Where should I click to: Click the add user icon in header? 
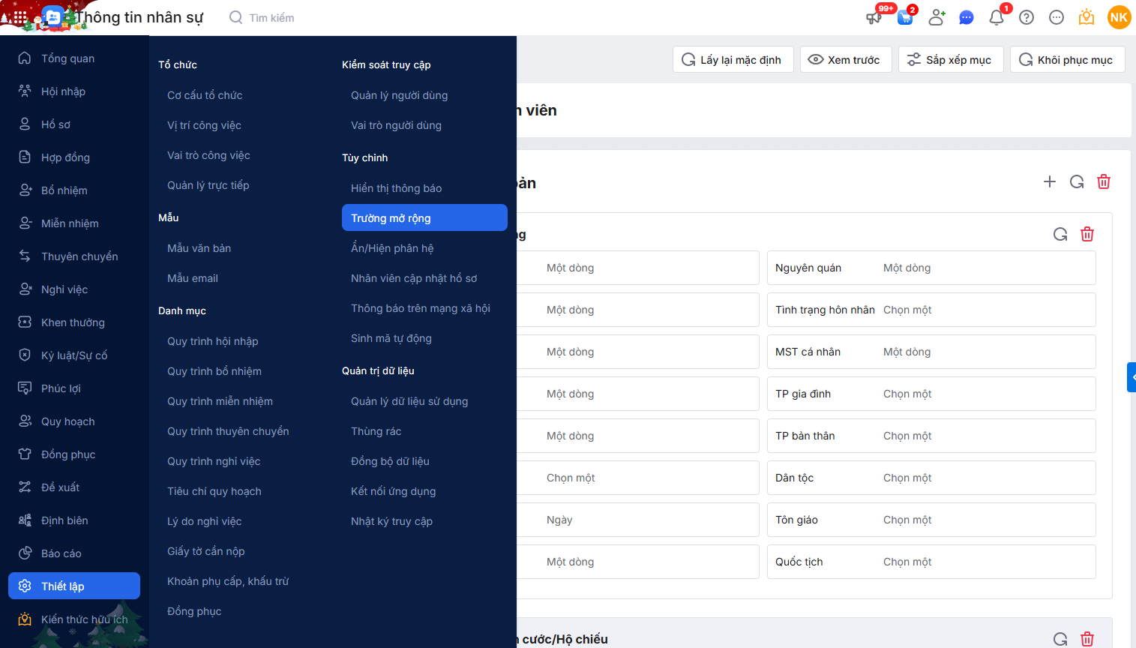coord(937,17)
